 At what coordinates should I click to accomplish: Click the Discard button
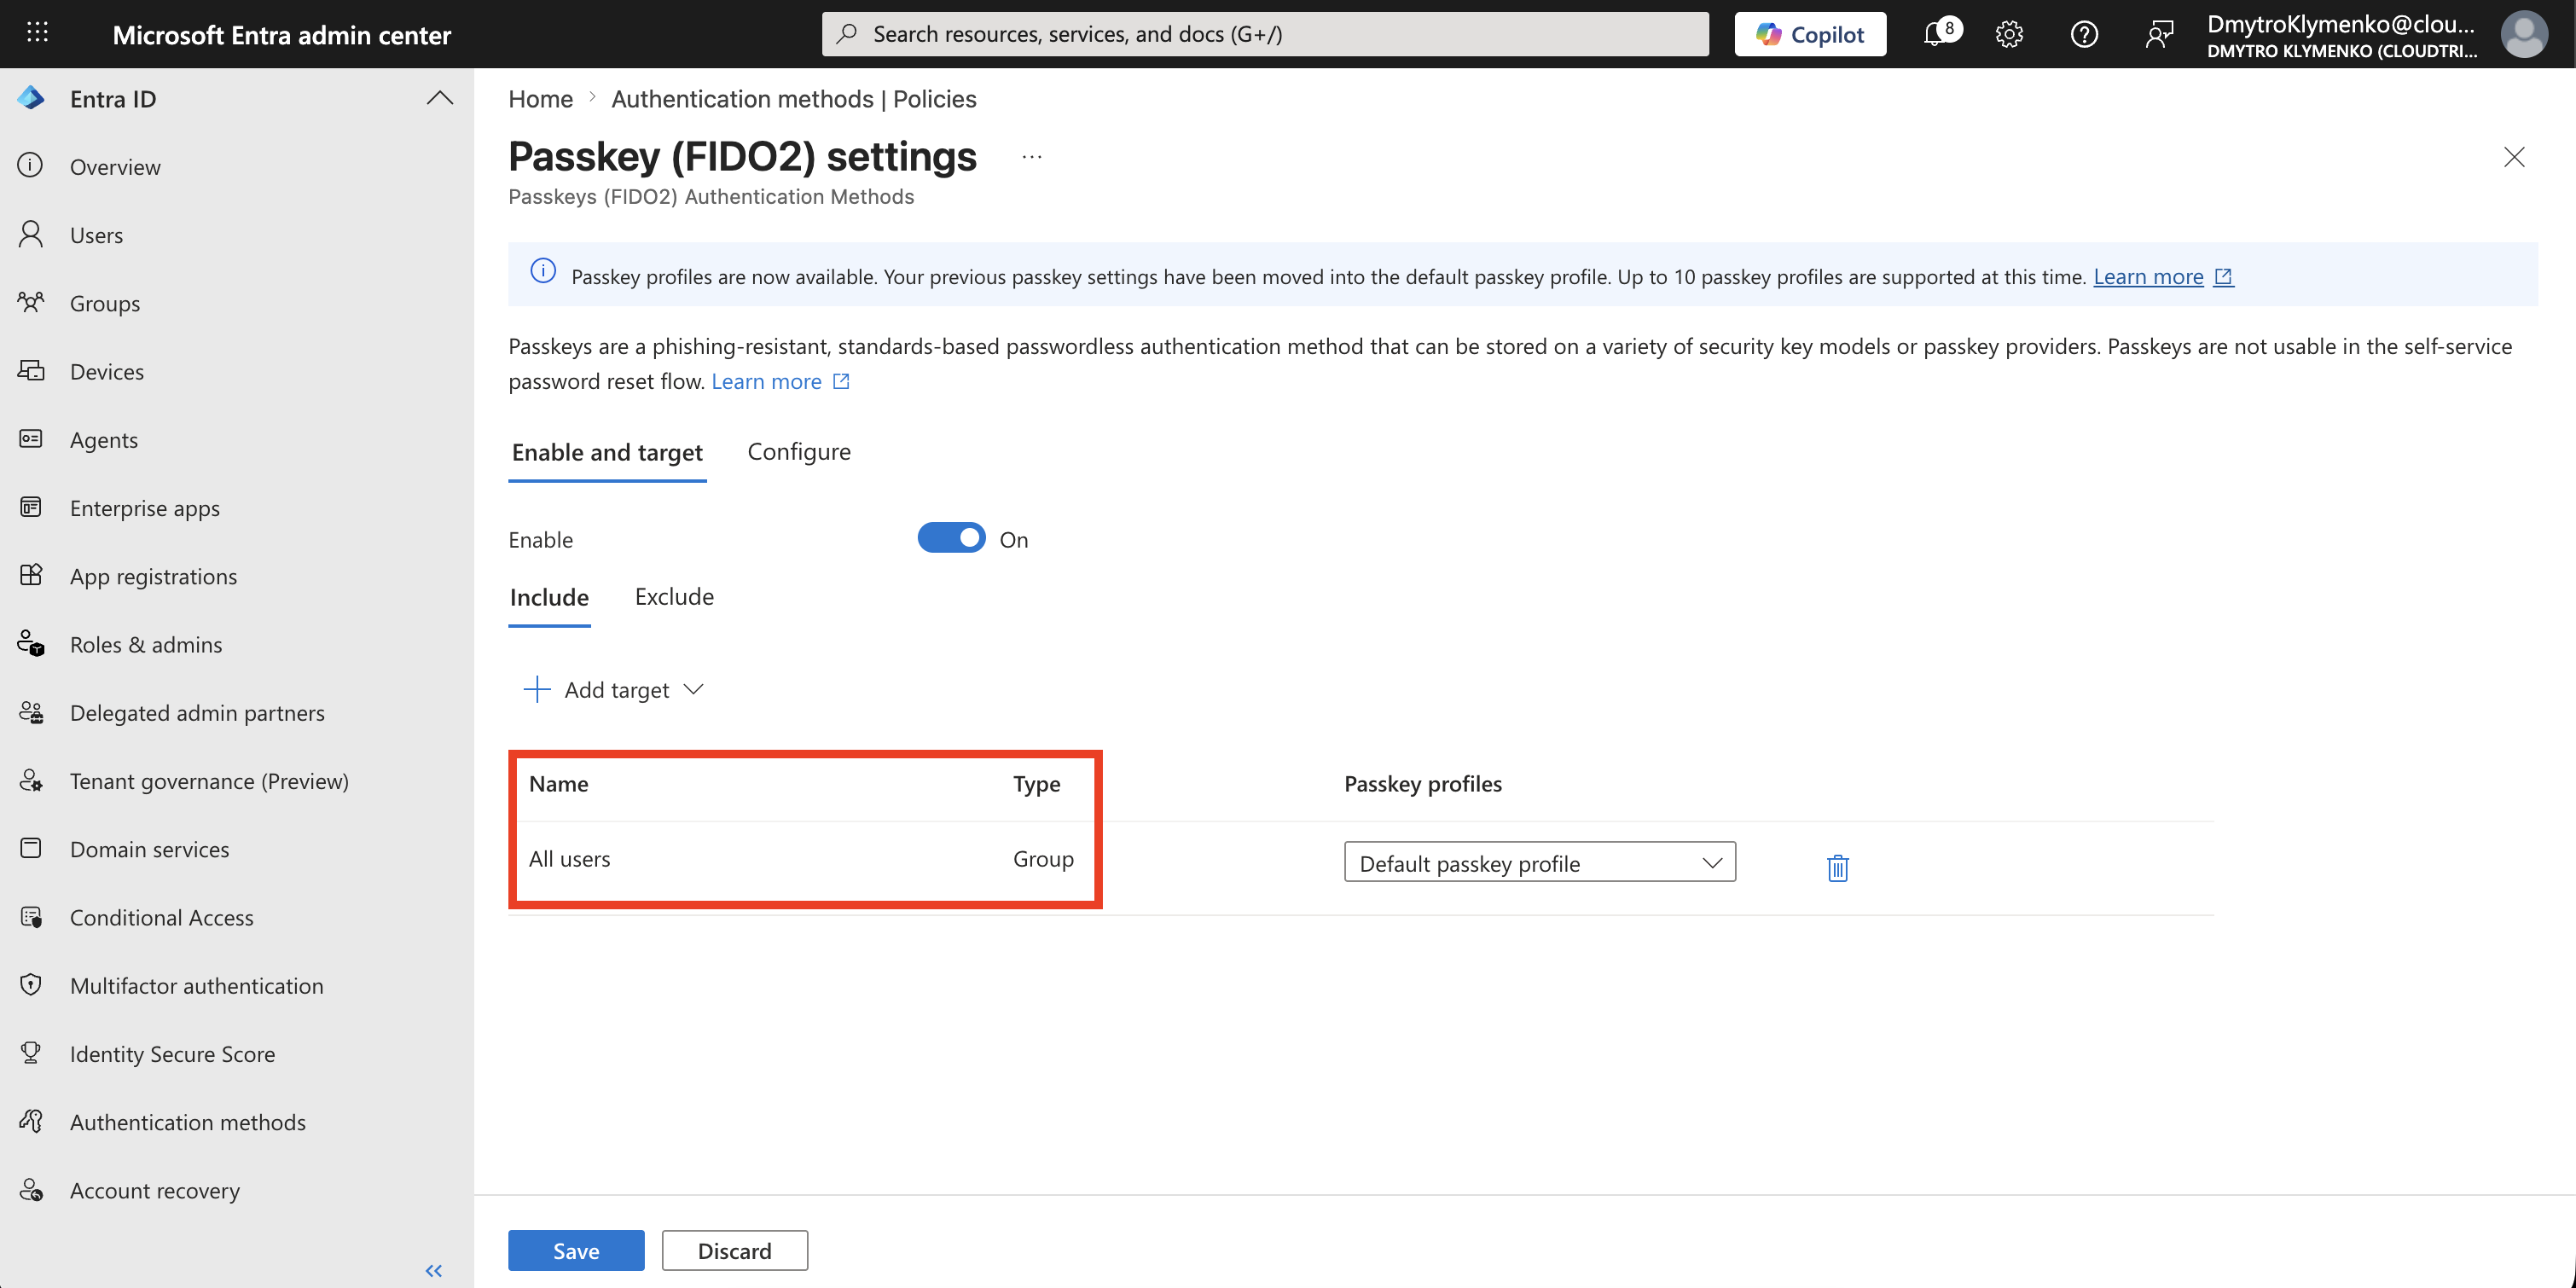tap(734, 1250)
